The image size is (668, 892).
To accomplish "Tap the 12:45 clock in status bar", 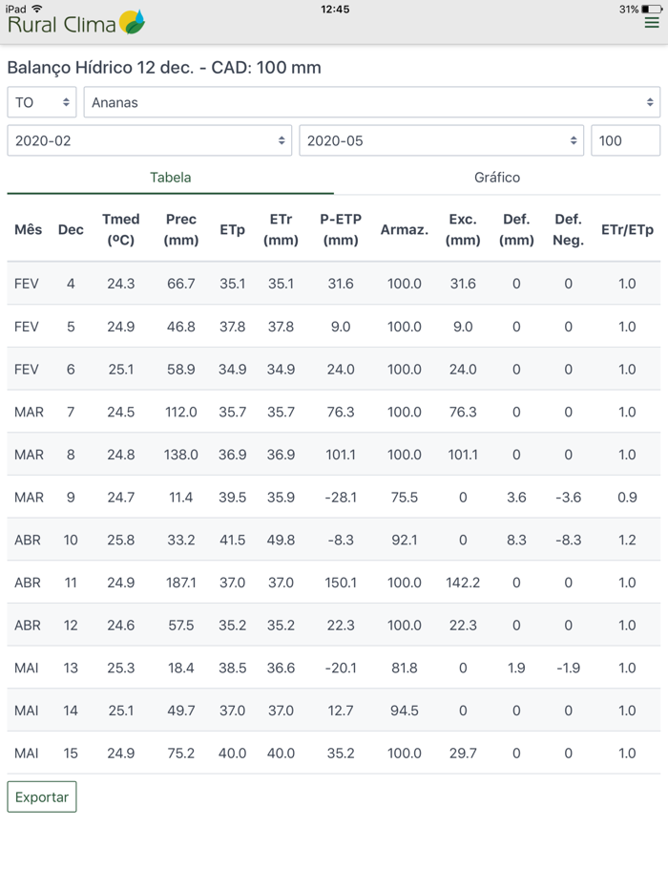I will click(335, 9).
